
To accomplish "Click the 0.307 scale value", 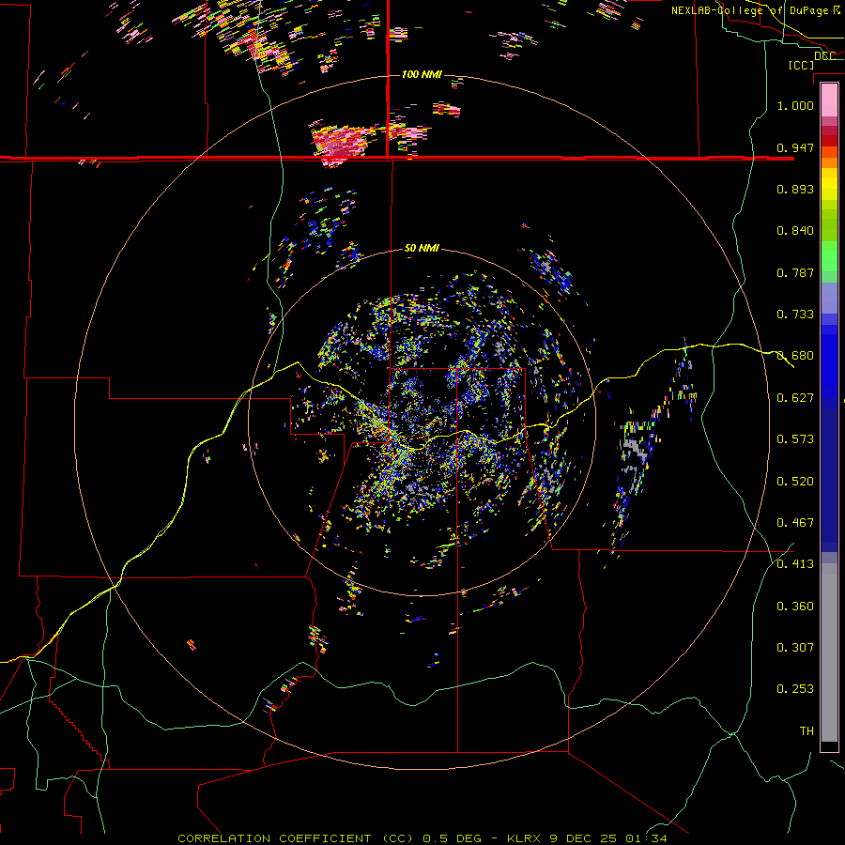I will coord(795,647).
